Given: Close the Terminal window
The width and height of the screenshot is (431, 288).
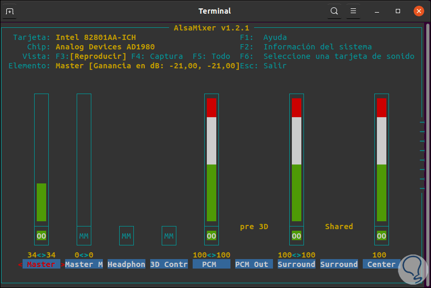Looking at the screenshot, I should click(x=418, y=11).
